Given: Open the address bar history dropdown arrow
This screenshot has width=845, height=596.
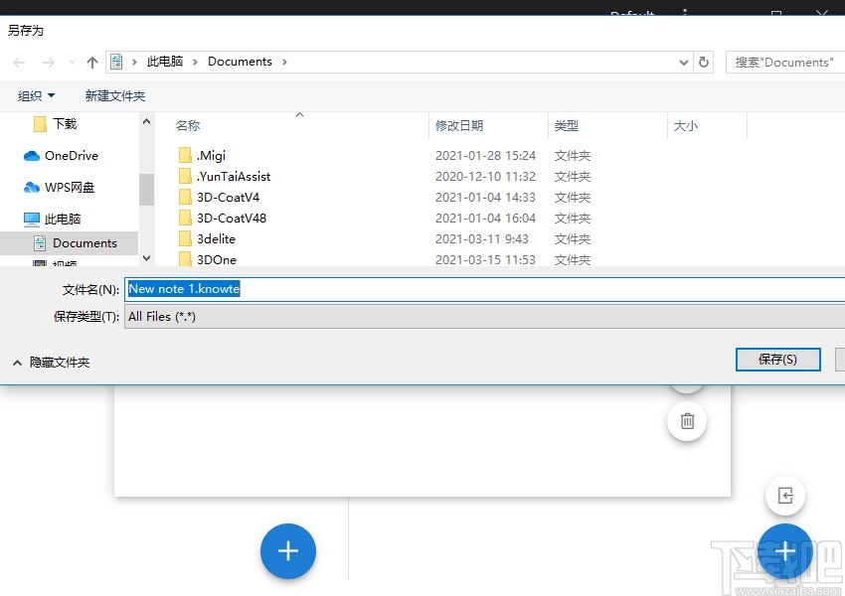Looking at the screenshot, I should tap(682, 62).
